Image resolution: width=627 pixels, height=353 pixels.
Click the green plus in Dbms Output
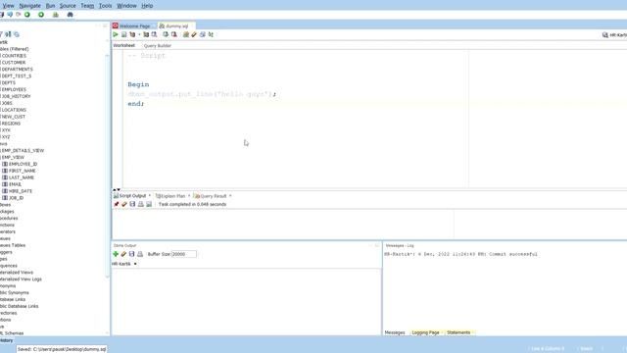click(x=116, y=254)
